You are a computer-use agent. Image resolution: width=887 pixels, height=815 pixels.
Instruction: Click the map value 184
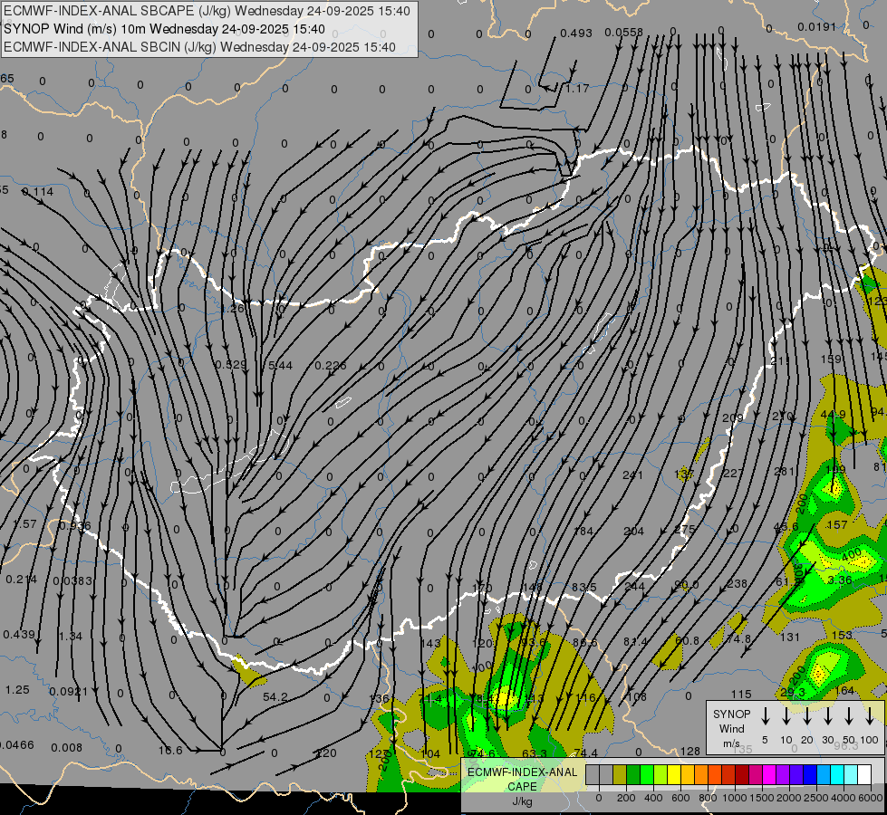click(583, 531)
